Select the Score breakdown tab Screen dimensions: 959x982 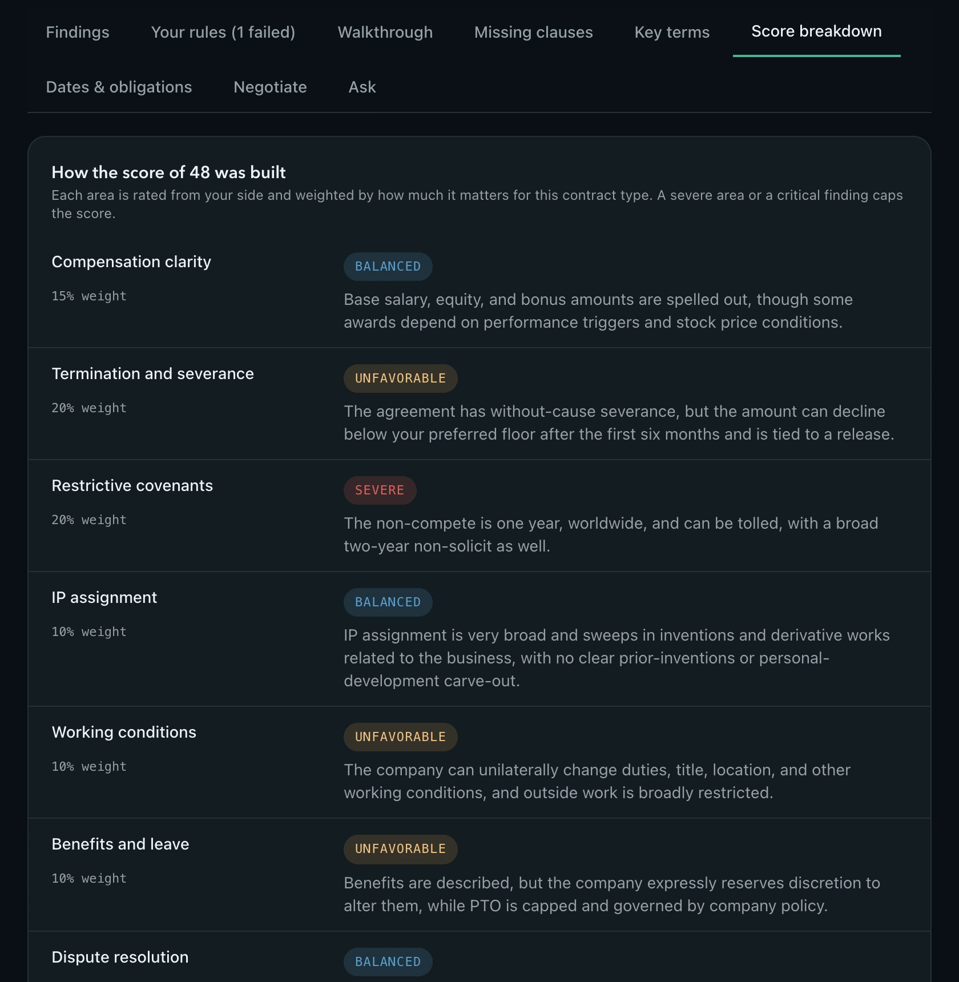click(x=816, y=31)
